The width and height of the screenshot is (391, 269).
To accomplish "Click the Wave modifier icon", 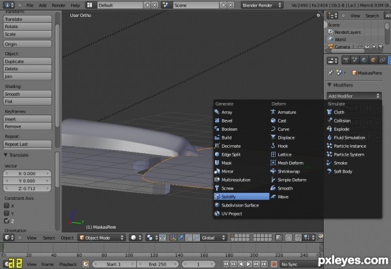I will point(273,197).
